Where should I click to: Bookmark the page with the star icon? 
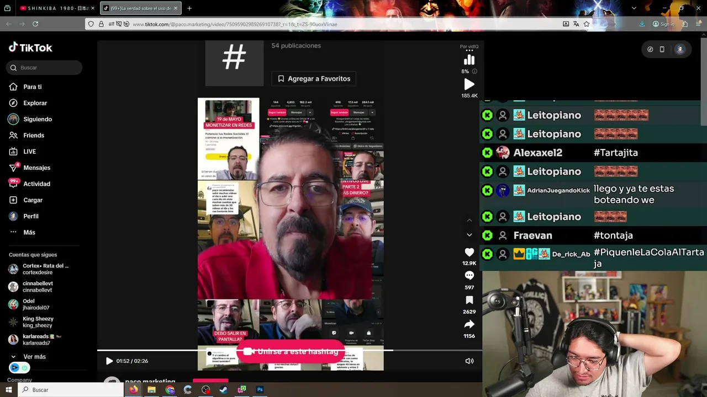tap(587, 24)
